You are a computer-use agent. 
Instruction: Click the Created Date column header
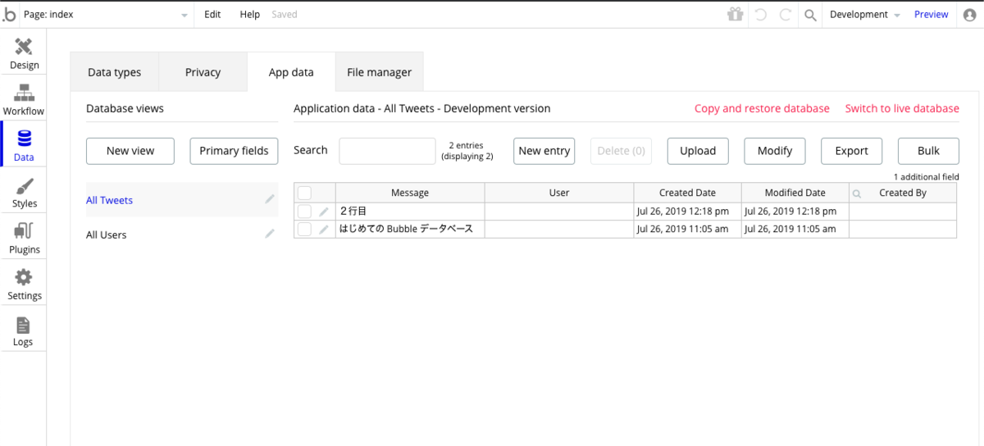pos(687,193)
